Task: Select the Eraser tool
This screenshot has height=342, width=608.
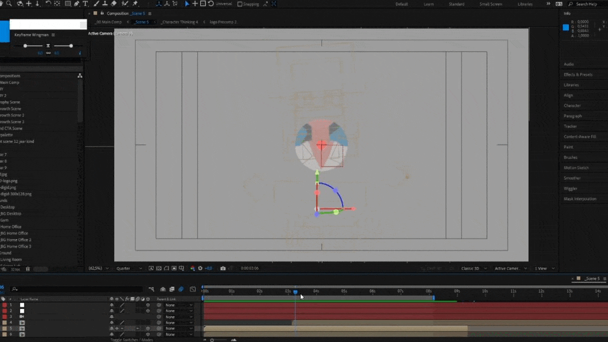Action: pyautogui.click(x=113, y=4)
